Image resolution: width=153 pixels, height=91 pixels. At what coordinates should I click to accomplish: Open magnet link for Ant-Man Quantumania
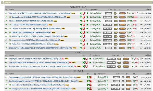point(86,66)
